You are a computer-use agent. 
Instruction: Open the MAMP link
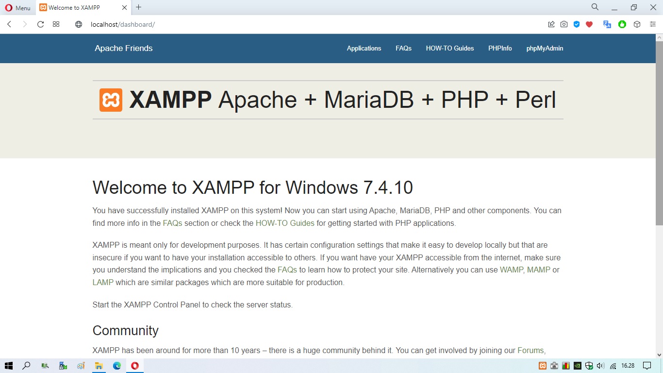click(539, 270)
